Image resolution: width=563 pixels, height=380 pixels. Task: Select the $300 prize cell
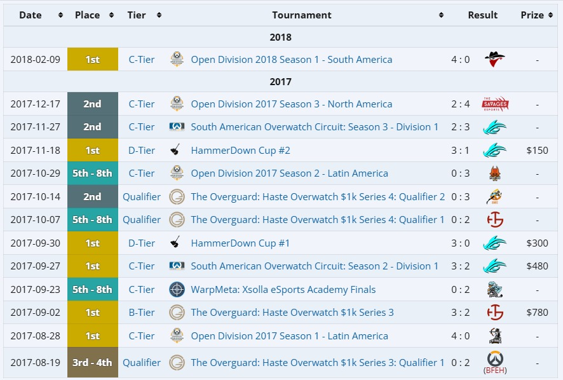pyautogui.click(x=537, y=243)
